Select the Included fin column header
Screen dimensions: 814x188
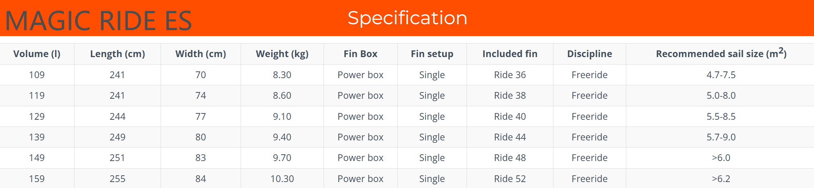point(510,54)
